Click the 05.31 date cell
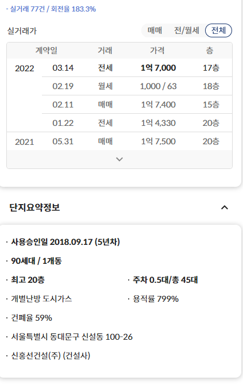 63,141
